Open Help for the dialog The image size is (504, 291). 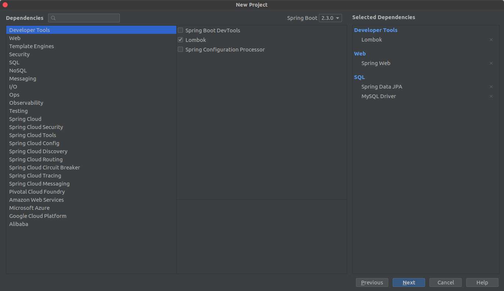click(x=482, y=283)
